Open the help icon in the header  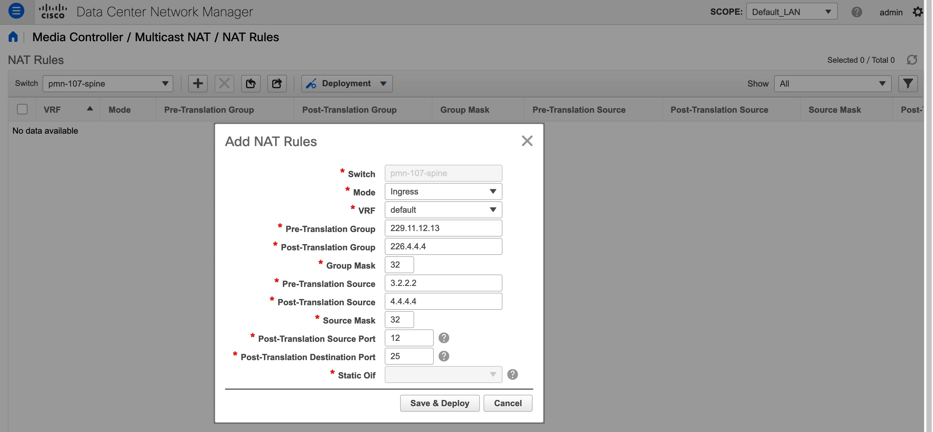pos(856,12)
